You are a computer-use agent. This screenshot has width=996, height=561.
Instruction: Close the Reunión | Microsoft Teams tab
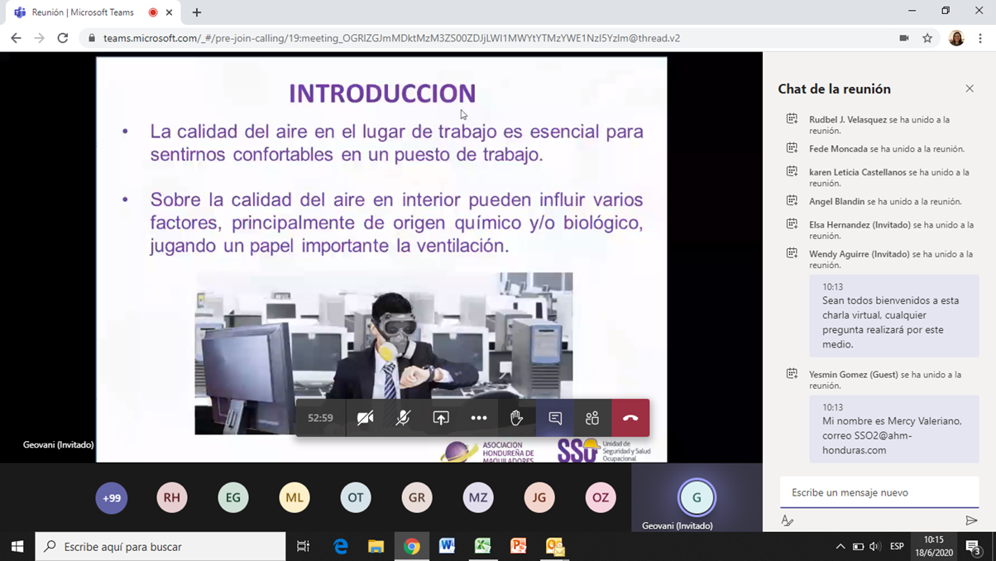coord(170,12)
